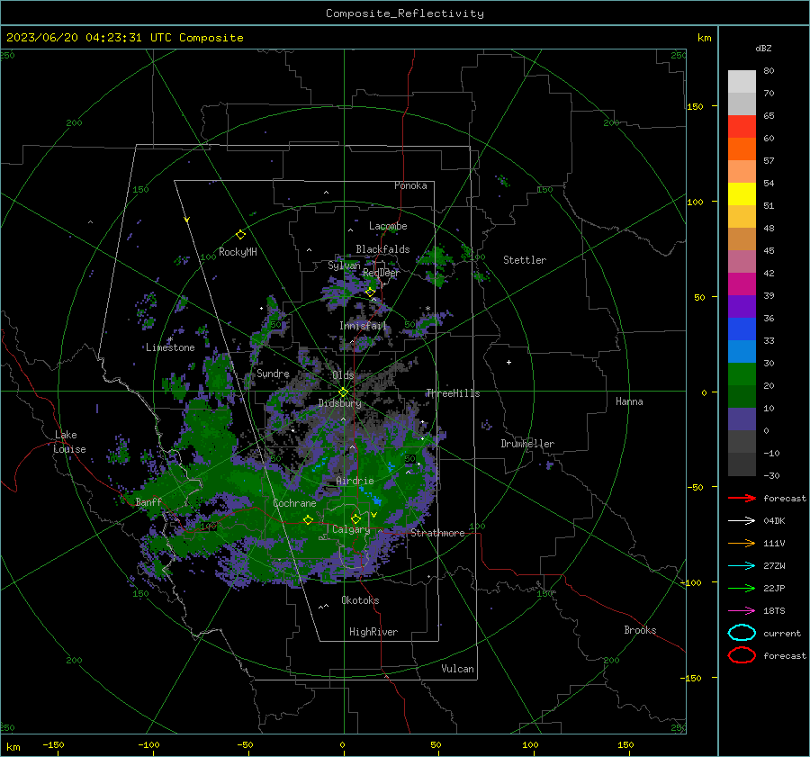
Task: Select the 51 dBZ yellow color swatch
Action: (x=742, y=194)
